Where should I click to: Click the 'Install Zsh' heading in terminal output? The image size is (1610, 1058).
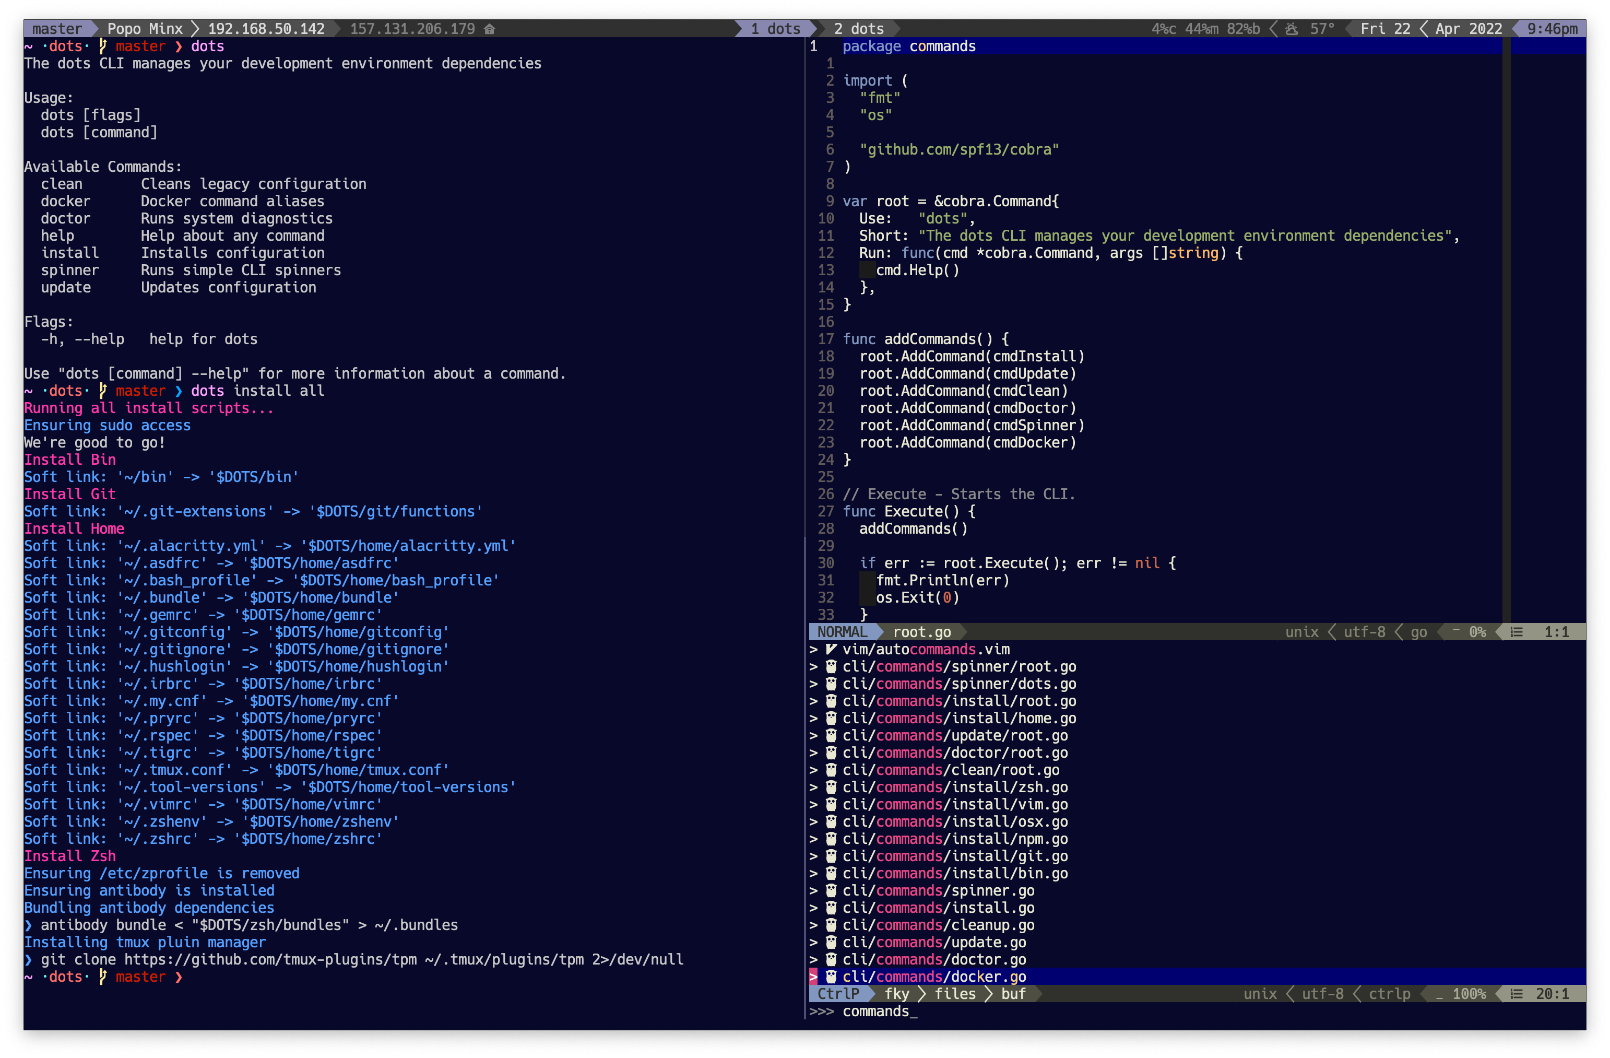click(69, 856)
